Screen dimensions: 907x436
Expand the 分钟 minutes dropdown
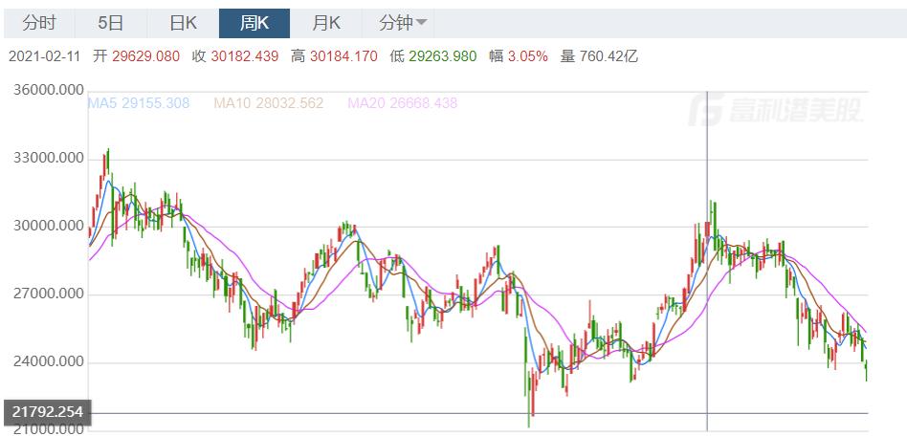[x=403, y=22]
